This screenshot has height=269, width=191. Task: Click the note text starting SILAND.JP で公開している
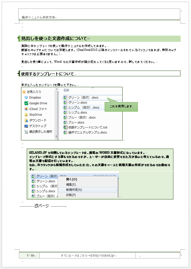pos(87,153)
